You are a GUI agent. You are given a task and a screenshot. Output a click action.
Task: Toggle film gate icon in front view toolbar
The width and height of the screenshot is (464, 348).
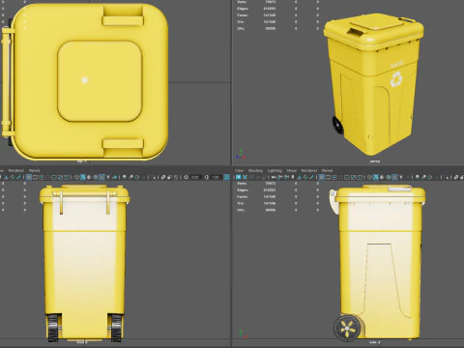coord(35,177)
